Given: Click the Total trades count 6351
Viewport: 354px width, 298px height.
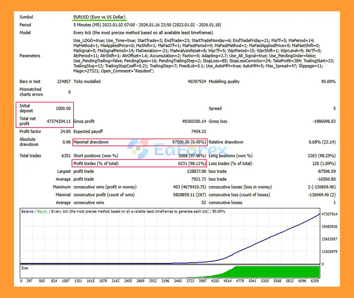Looking at the screenshot, I should (x=66, y=156).
